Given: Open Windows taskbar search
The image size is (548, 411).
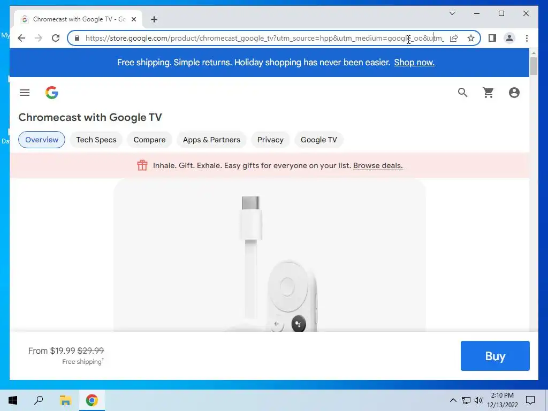Looking at the screenshot, I should coord(39,400).
